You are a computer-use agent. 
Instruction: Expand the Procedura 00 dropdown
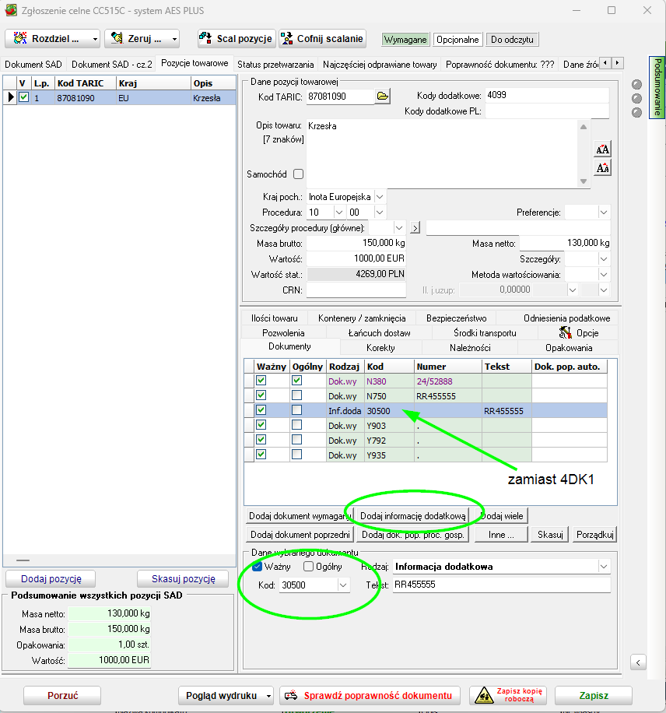[380, 212]
